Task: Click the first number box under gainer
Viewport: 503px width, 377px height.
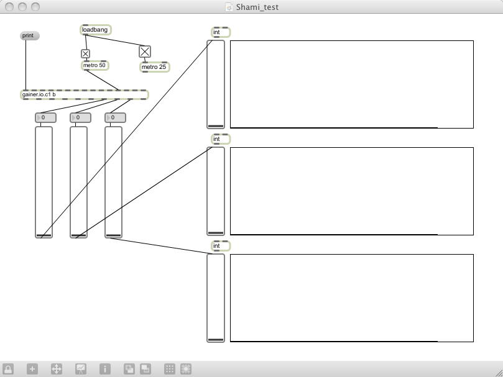Action: pyautogui.click(x=45, y=117)
